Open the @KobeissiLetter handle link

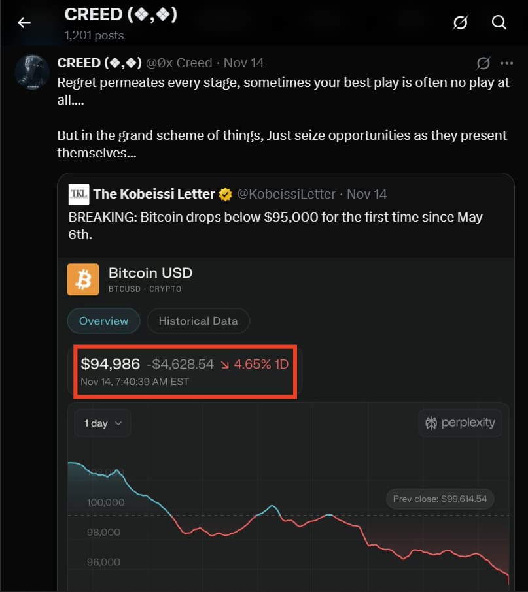coord(286,194)
